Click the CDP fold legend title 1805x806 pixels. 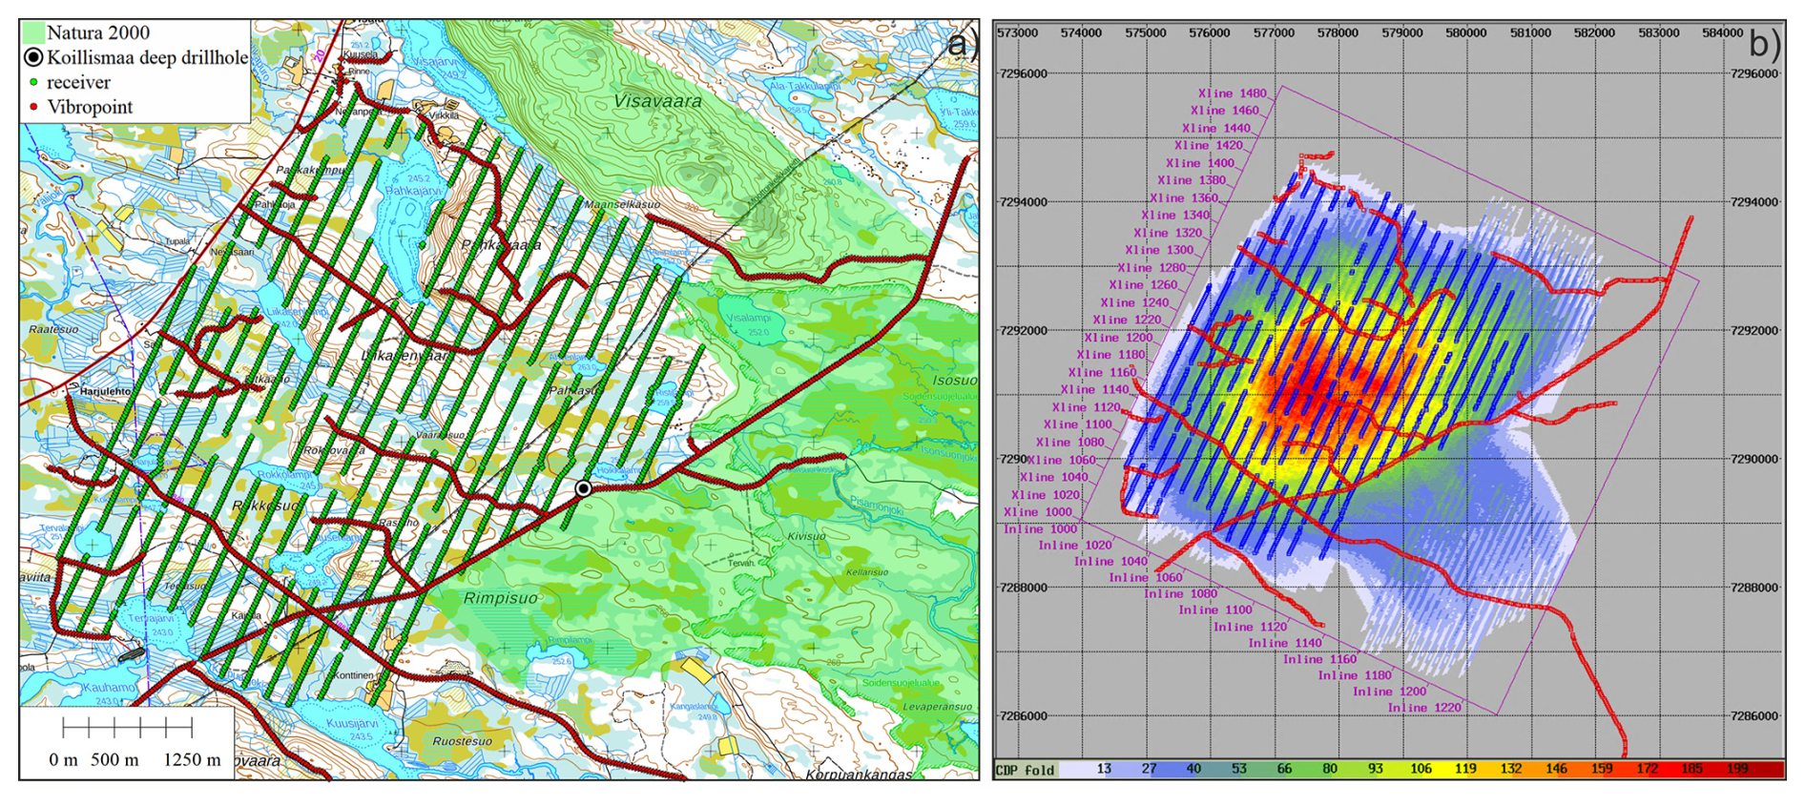click(1026, 771)
